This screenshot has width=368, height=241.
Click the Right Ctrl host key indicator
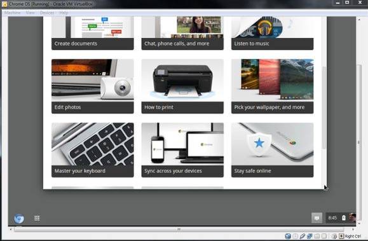(x=350, y=236)
